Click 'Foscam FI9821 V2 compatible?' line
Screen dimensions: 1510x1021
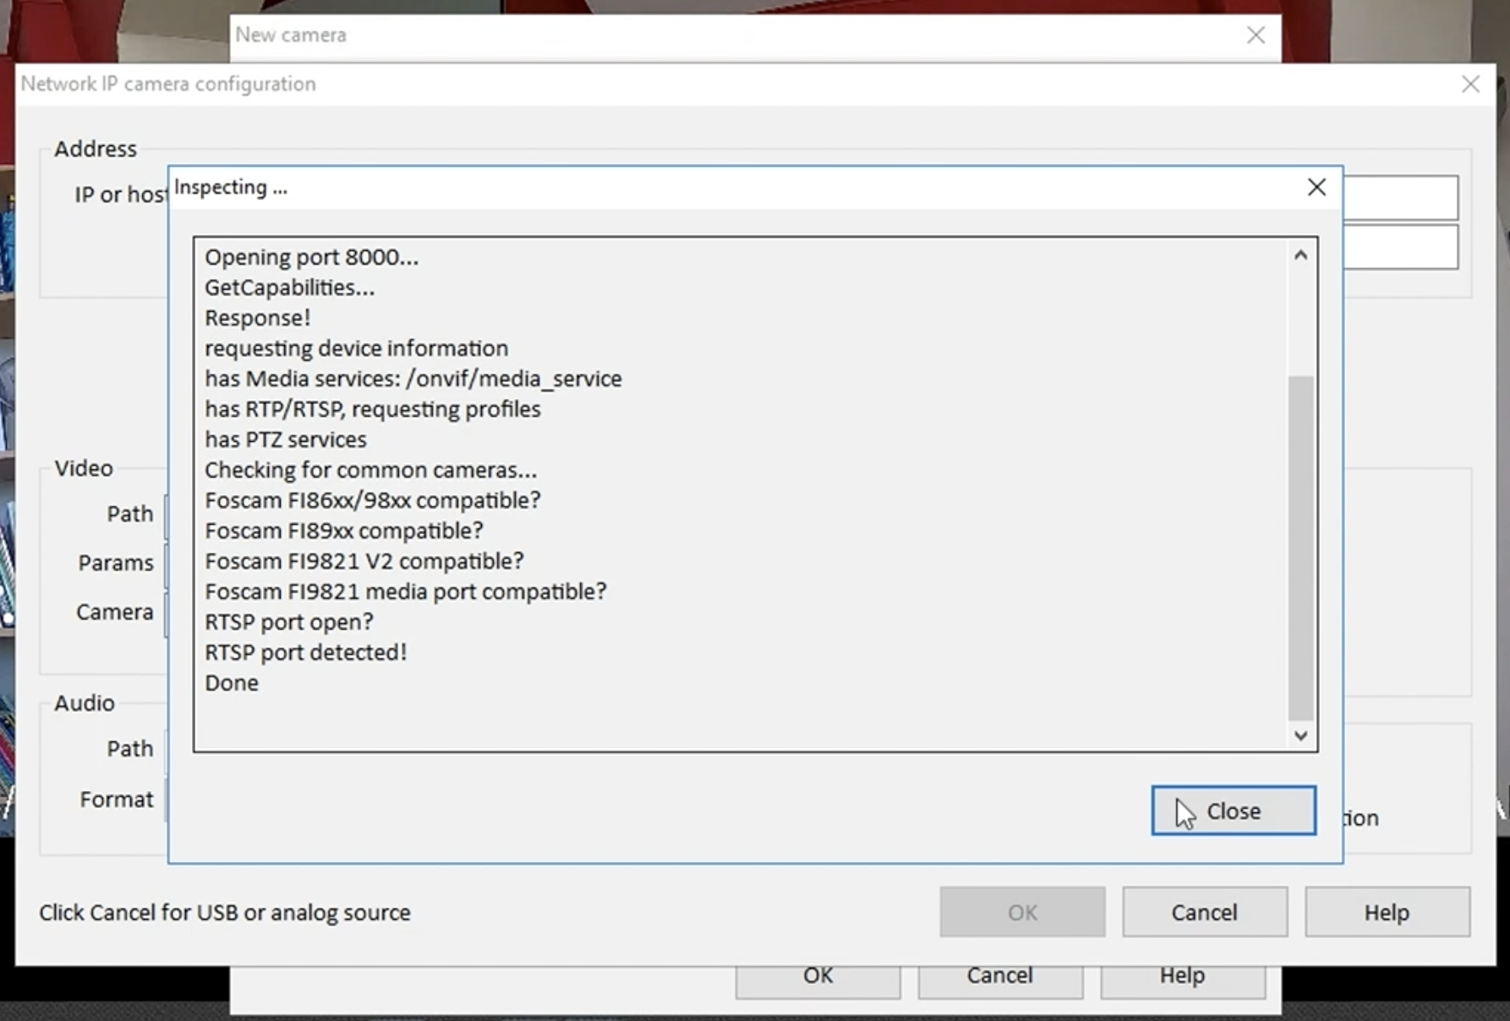pos(364,561)
